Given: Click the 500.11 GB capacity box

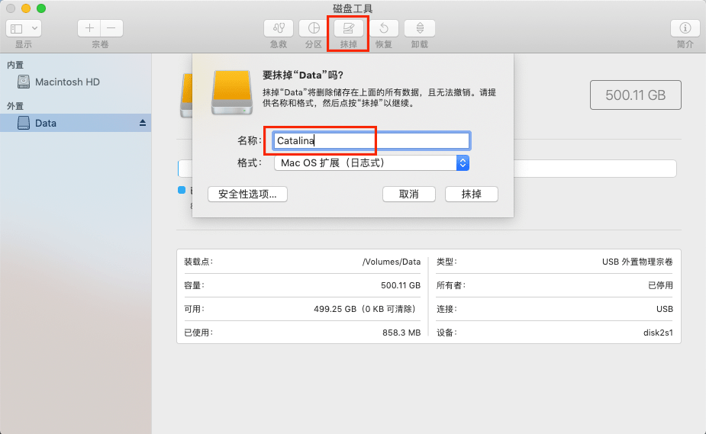Looking at the screenshot, I should pyautogui.click(x=635, y=95).
